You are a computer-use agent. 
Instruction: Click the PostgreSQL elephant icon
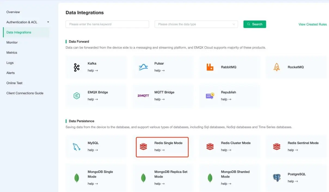276,178
